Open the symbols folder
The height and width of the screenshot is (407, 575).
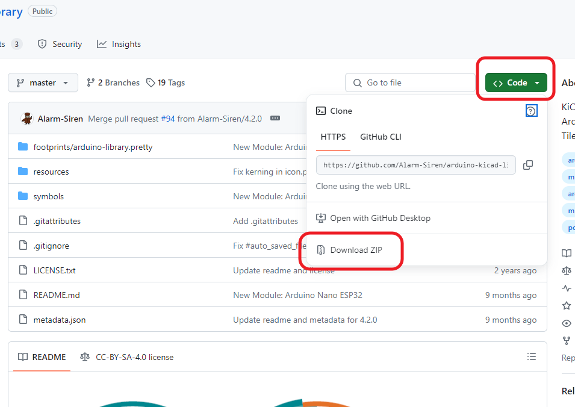pyautogui.click(x=48, y=196)
